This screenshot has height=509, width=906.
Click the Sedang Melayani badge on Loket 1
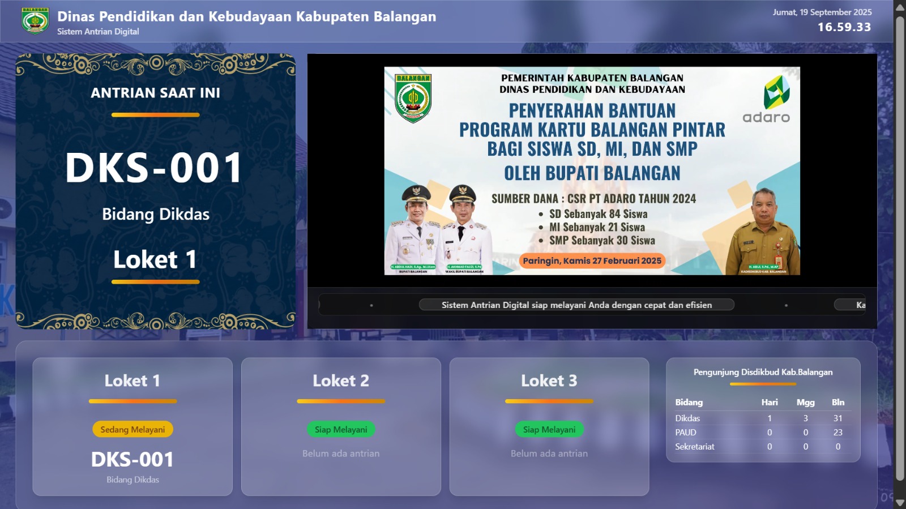(133, 430)
